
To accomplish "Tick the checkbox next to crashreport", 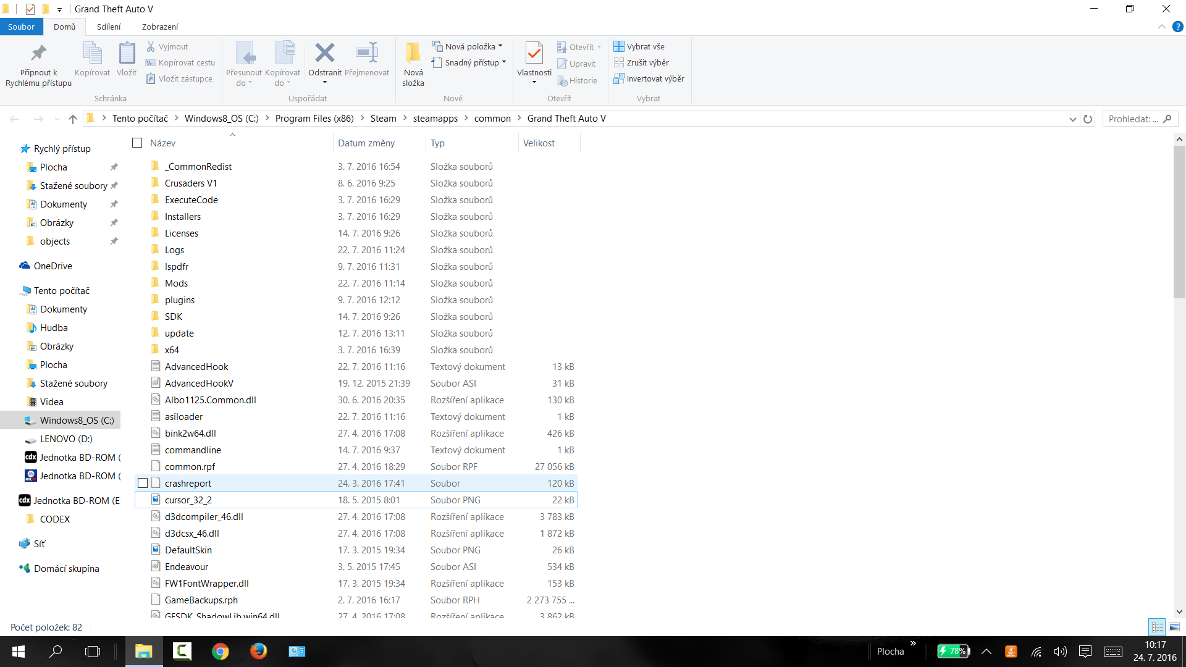I will (x=143, y=483).
